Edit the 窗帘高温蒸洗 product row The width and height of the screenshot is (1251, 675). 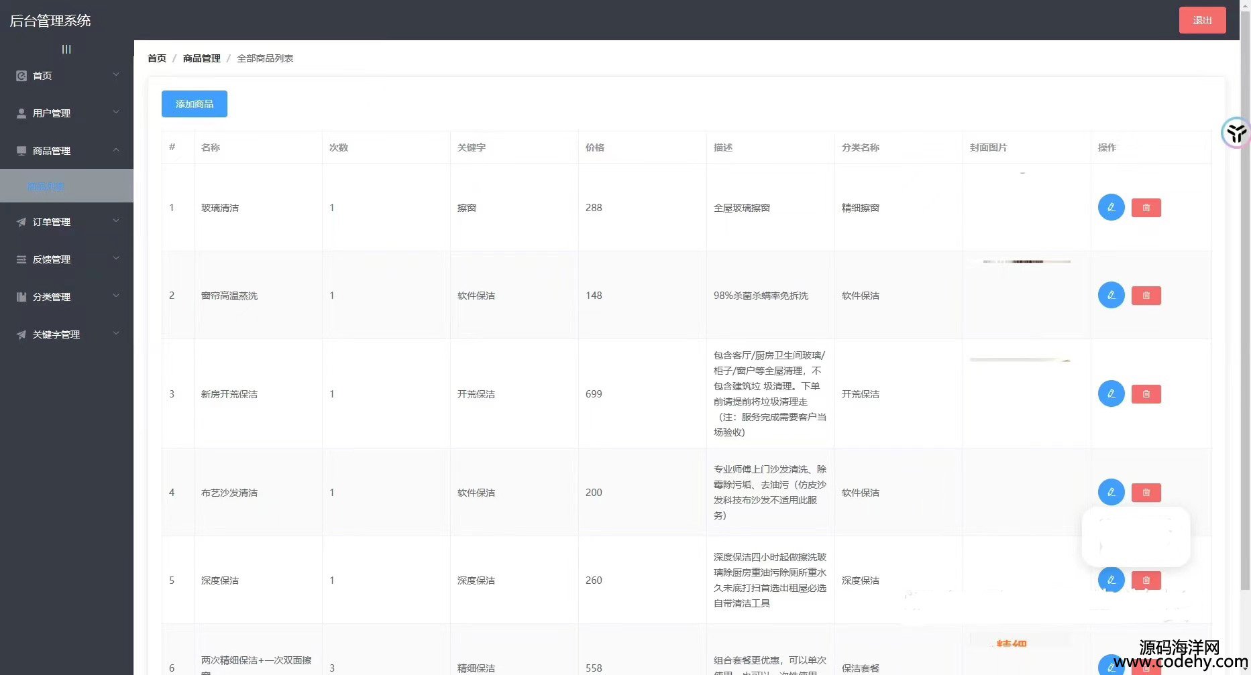coord(1111,295)
